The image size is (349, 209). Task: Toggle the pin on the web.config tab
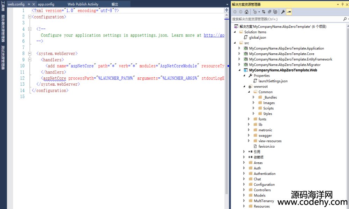pos(29,4)
